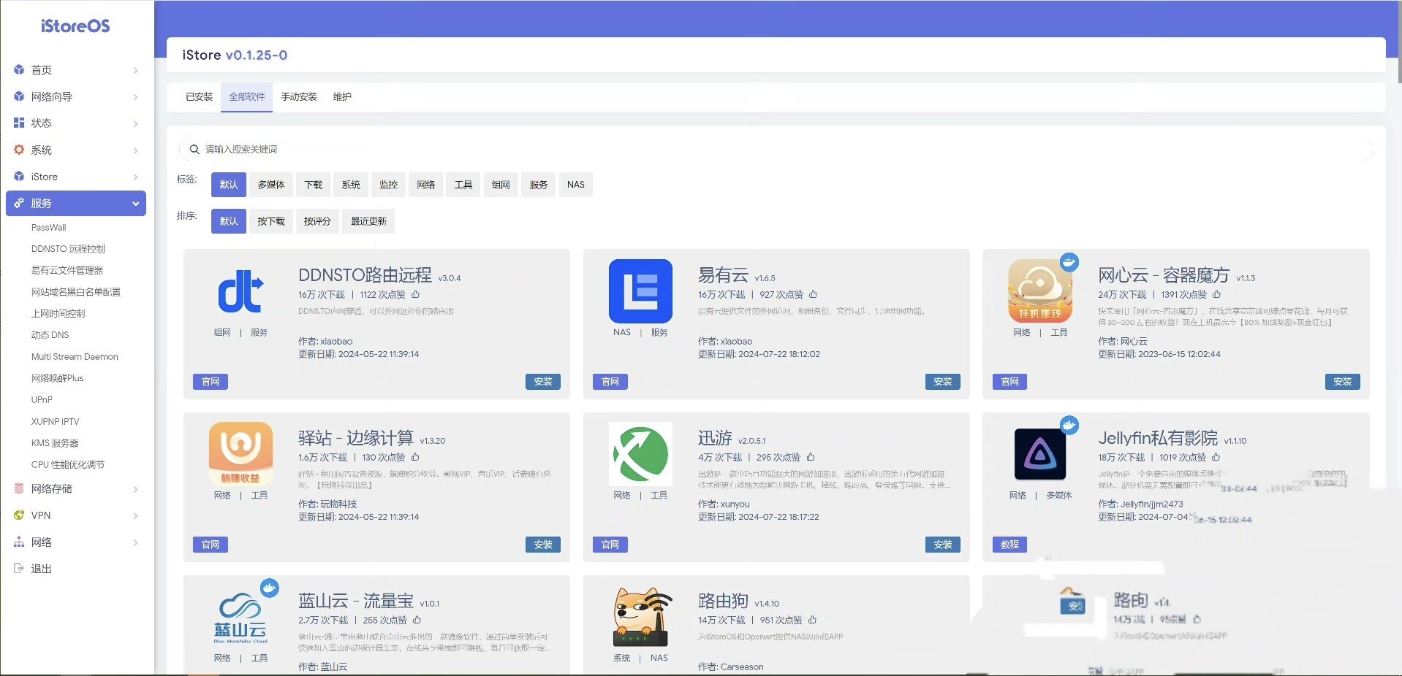Filter apps by the 下载 tag
The height and width of the screenshot is (676, 1402).
(x=314, y=185)
